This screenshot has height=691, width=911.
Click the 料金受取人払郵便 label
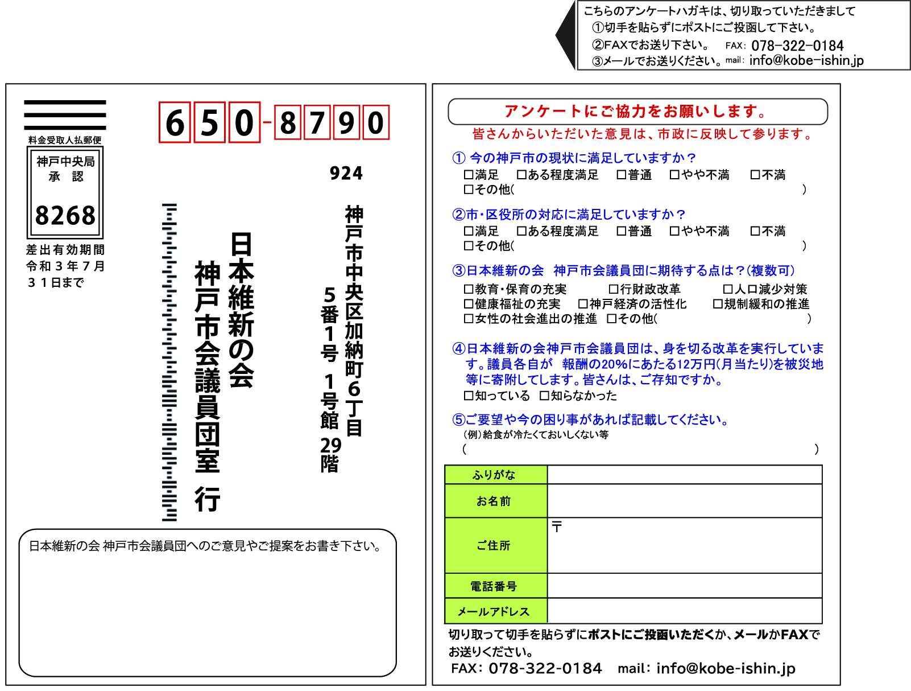tap(65, 140)
